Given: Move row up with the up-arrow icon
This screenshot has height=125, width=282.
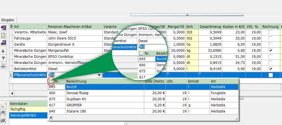Looking at the screenshot, I should (x=3, y=51).
